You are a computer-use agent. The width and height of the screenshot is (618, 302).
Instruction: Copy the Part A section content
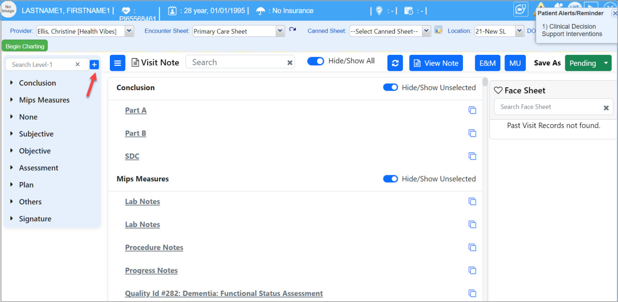[x=472, y=110]
